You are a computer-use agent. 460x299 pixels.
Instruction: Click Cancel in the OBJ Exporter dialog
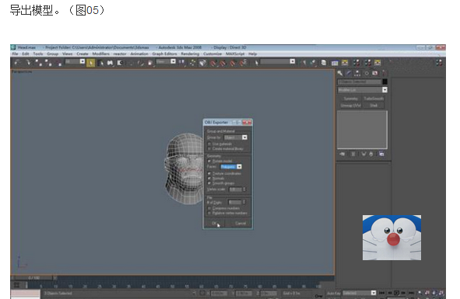tap(241, 224)
